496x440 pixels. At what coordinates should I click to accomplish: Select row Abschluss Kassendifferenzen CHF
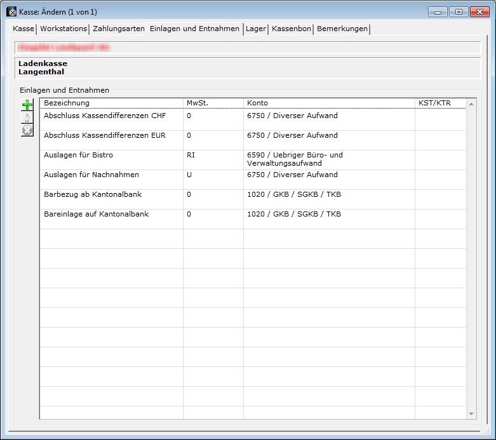(x=105, y=116)
